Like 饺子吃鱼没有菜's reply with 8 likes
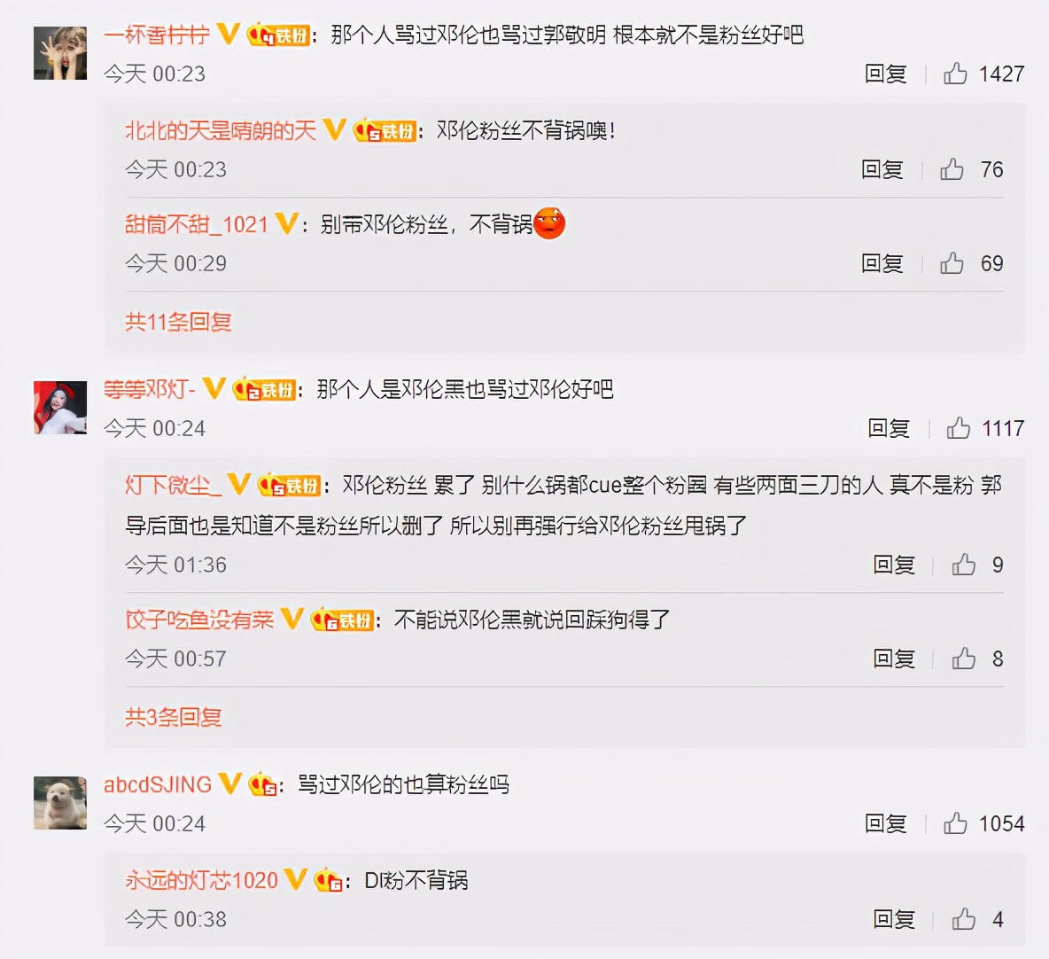 point(963,659)
